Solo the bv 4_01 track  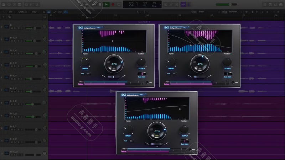click(15, 79)
